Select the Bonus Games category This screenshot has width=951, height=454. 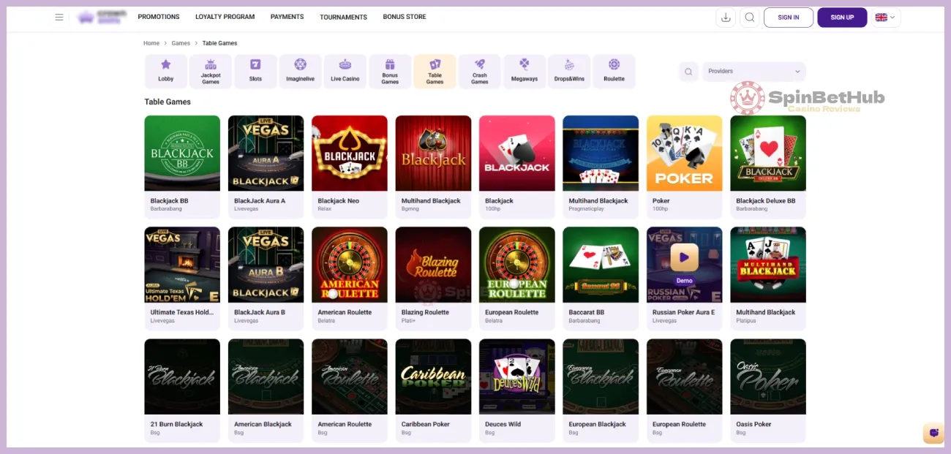tap(390, 72)
